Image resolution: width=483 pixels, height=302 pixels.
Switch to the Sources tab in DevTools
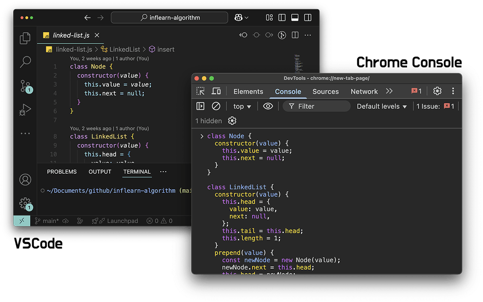326,92
